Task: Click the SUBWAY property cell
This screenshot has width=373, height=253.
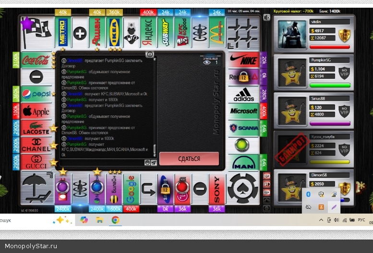Action: click(x=165, y=33)
